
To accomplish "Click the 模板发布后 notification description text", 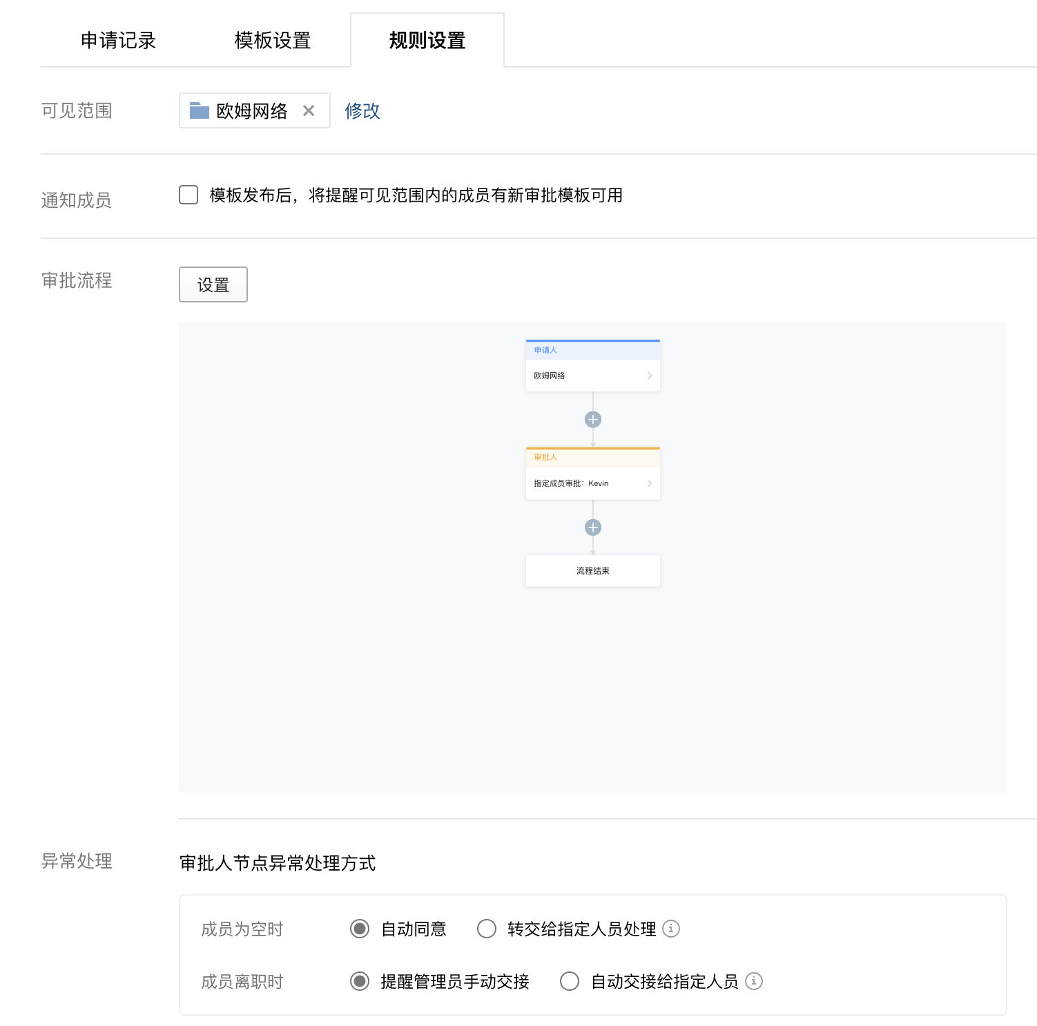I will click(x=416, y=195).
